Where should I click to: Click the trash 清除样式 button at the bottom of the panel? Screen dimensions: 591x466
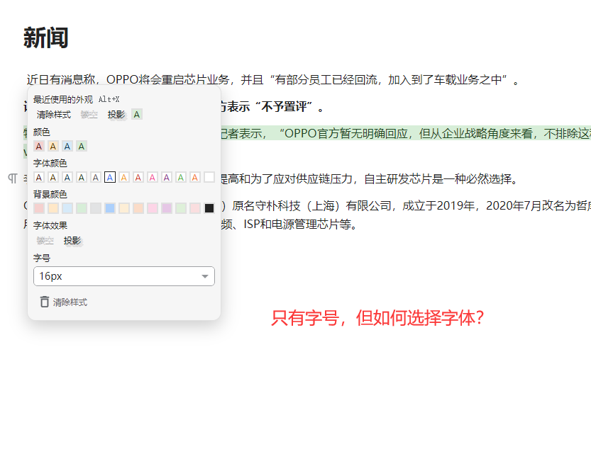[x=64, y=302]
